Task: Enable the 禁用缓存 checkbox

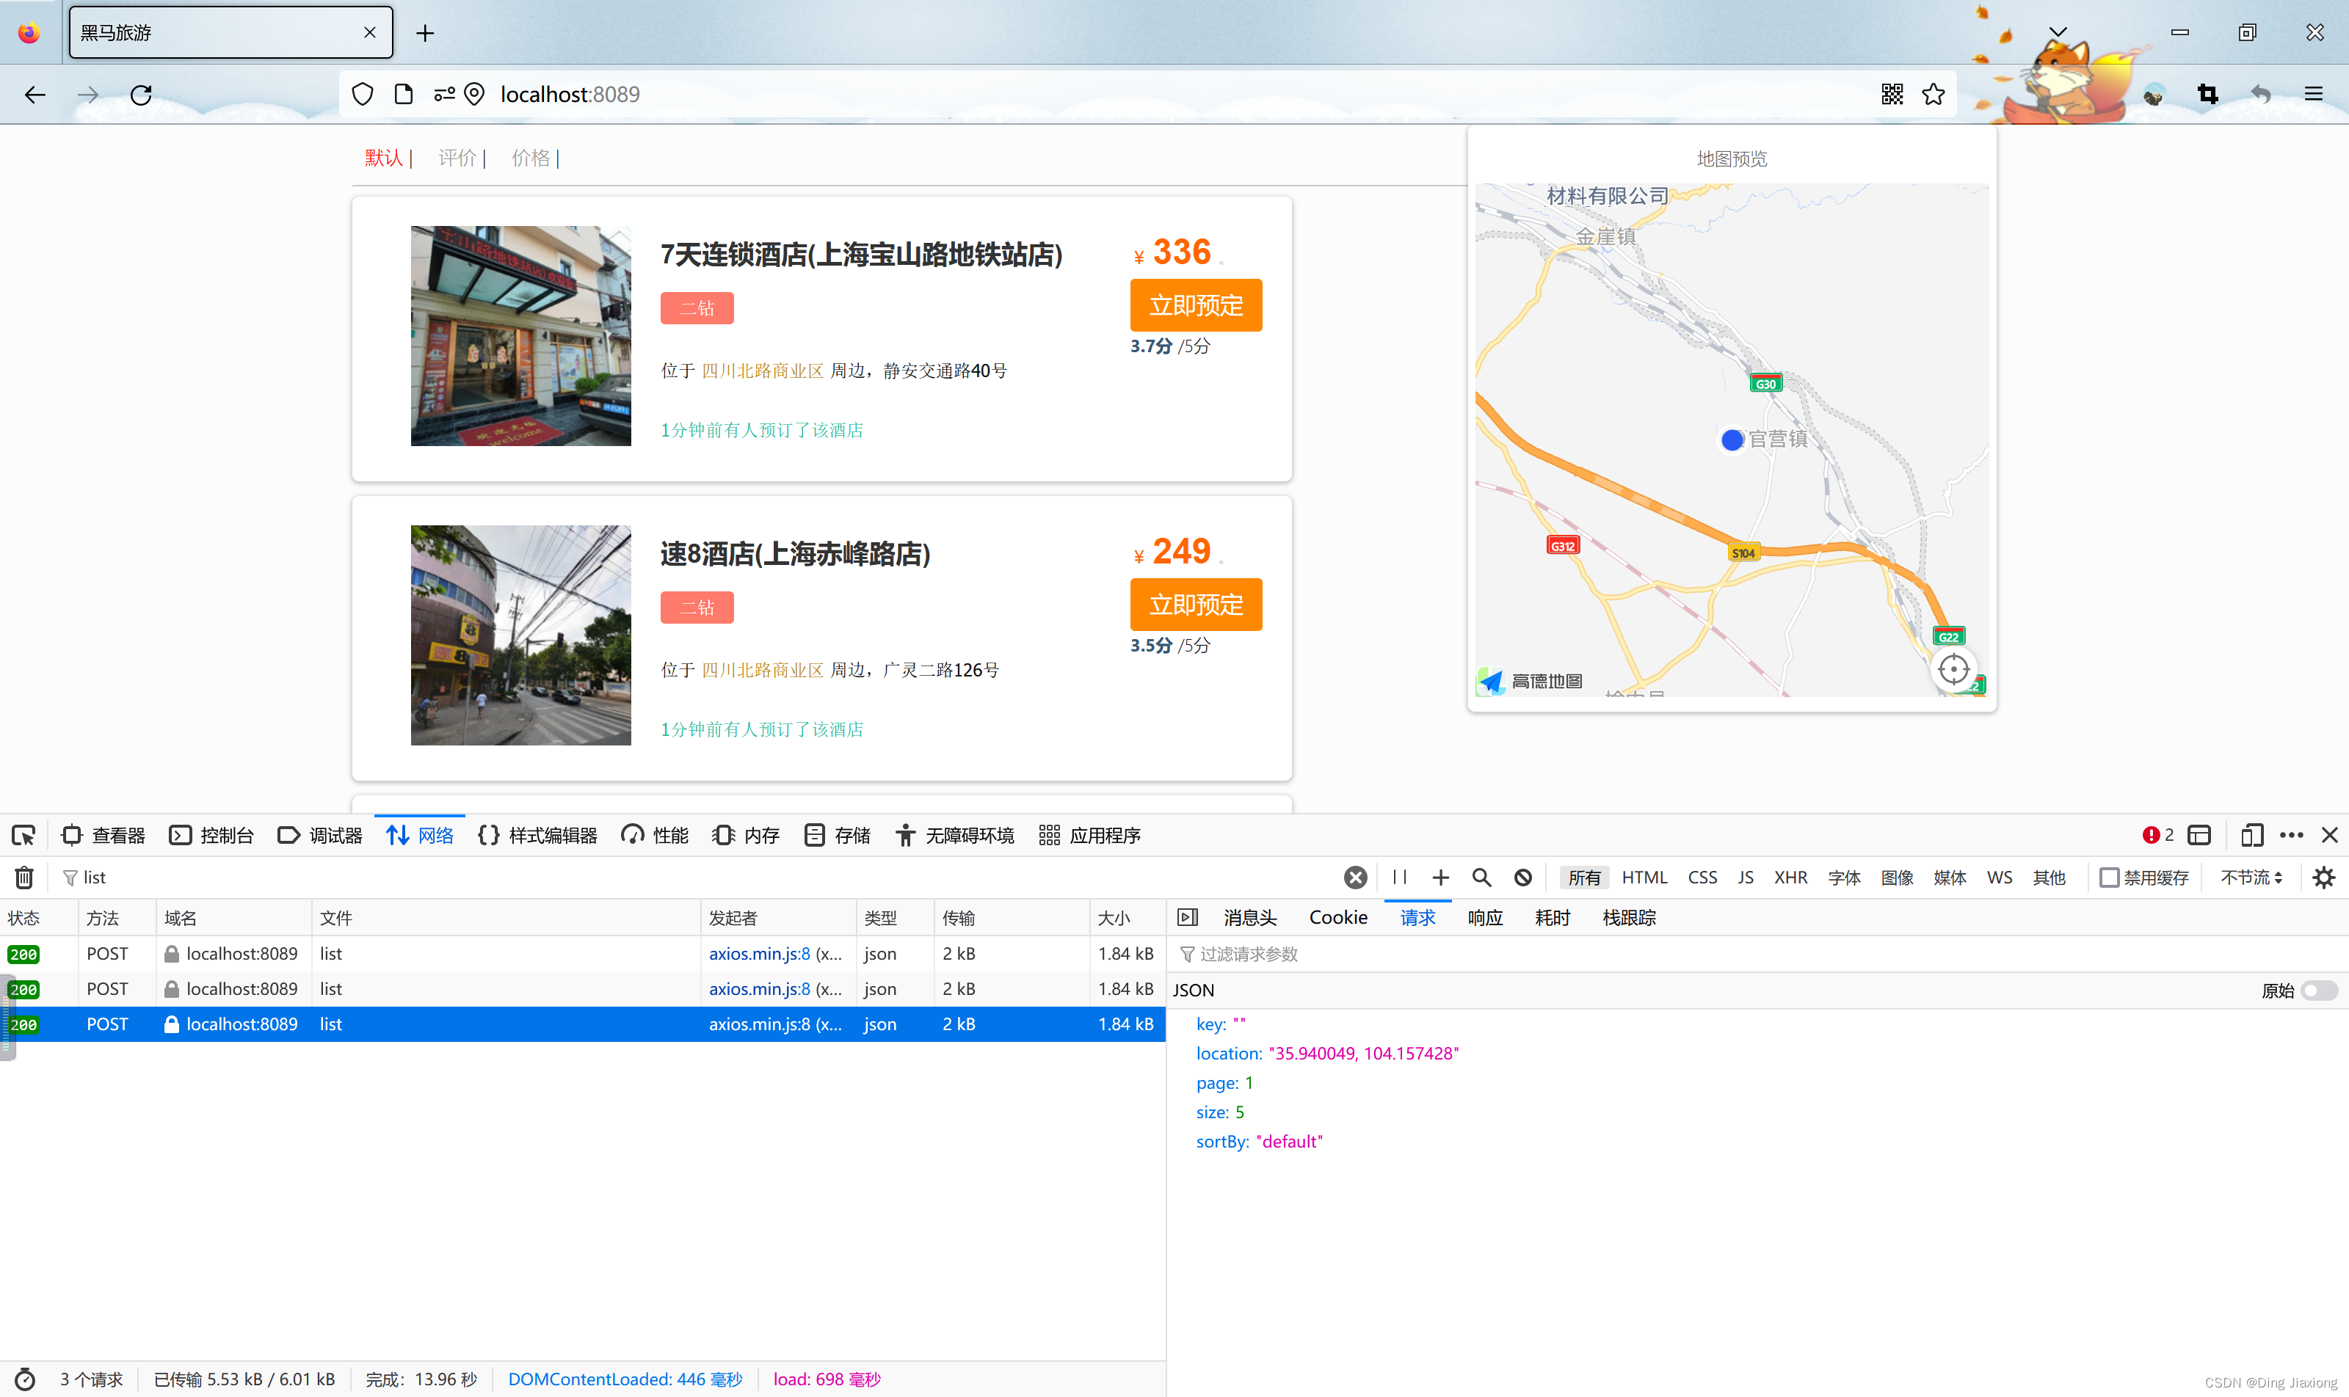Action: tap(2110, 878)
